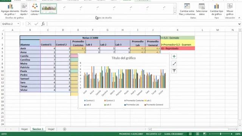
Task: Open Diseño rápido layout options
Action: (24, 9)
